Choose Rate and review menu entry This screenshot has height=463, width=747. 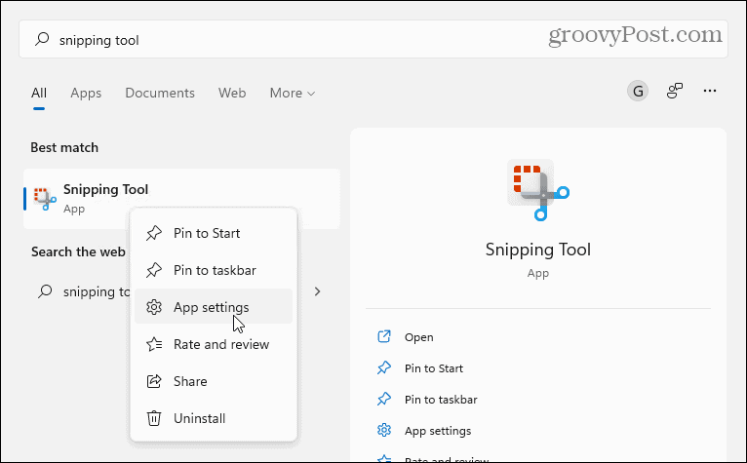pos(220,344)
